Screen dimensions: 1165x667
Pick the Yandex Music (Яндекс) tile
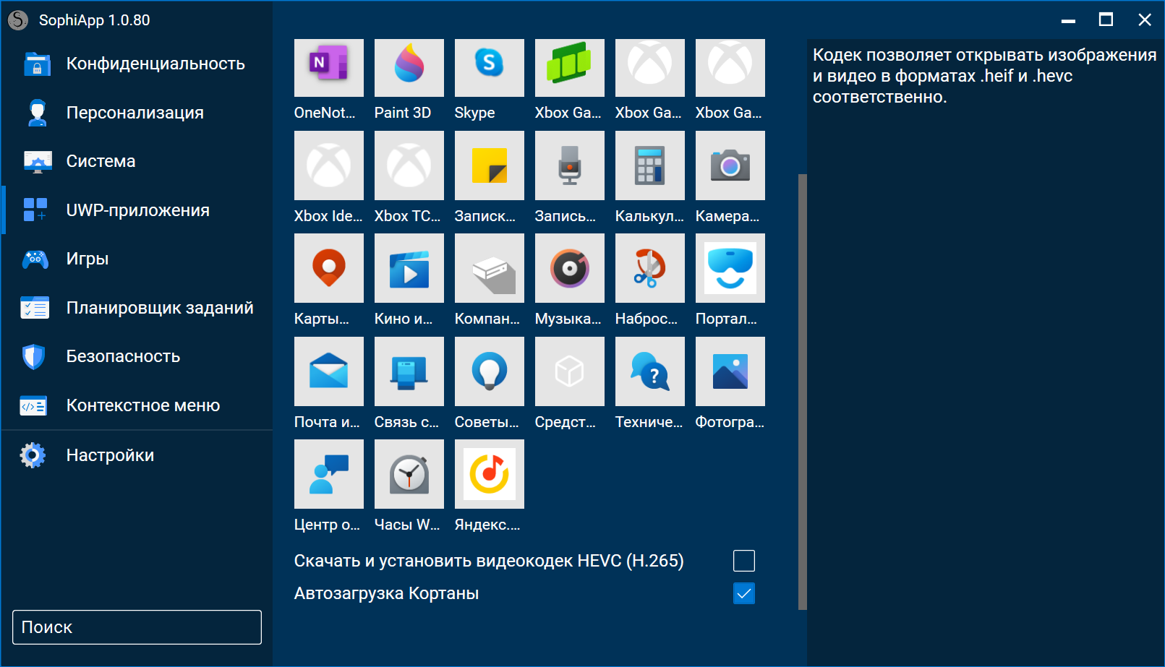click(489, 474)
